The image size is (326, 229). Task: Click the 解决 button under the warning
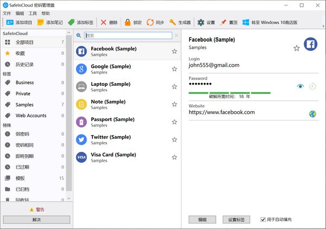pos(36,220)
